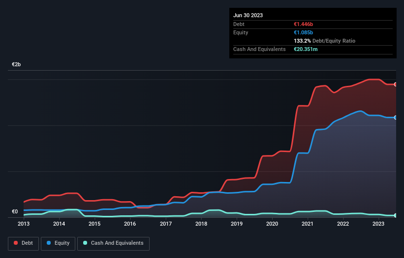Image resolution: width=404 pixels, height=258 pixels.
Task: Click the €20.351m cash value
Action: pyautogui.click(x=306, y=49)
